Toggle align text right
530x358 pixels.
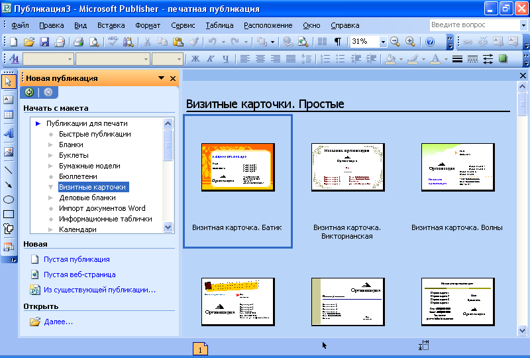[276, 58]
